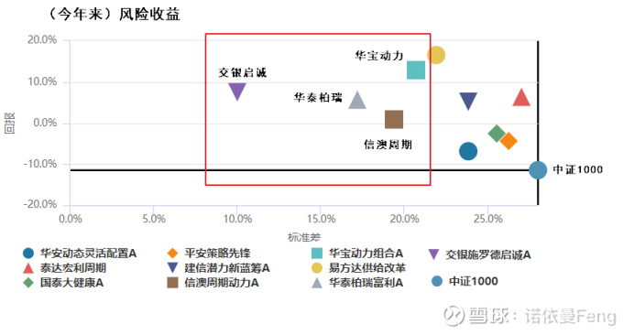Click the purple triangle marker labeled 交银启诚
The width and height of the screenshot is (634, 335).
(x=237, y=92)
